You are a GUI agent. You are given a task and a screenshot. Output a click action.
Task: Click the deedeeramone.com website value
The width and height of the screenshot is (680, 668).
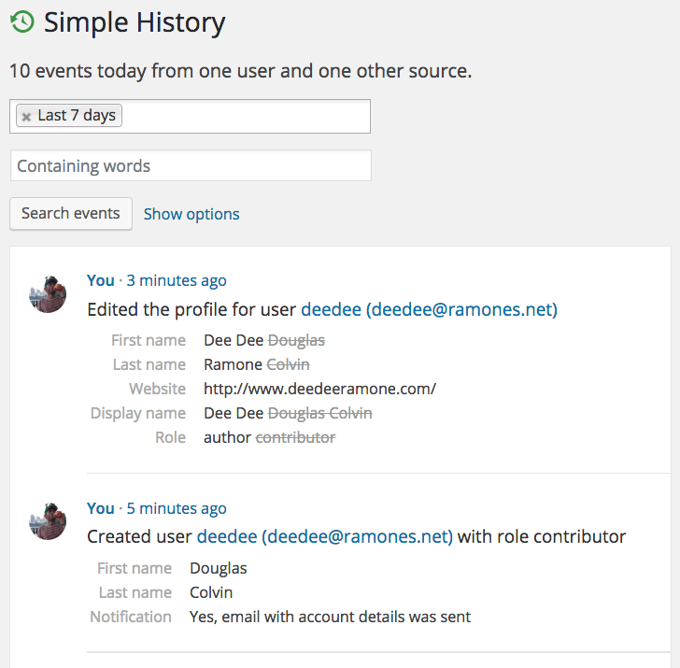[319, 389]
